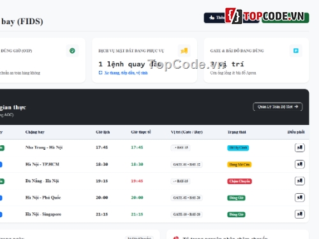319x239 pixels.
Task: Click the red 'Chậm Chuyến' status badge
Action: click(239, 181)
